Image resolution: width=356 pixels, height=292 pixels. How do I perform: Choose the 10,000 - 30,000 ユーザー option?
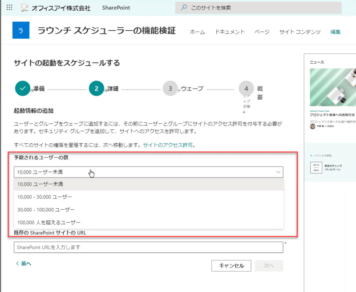pyautogui.click(x=149, y=197)
